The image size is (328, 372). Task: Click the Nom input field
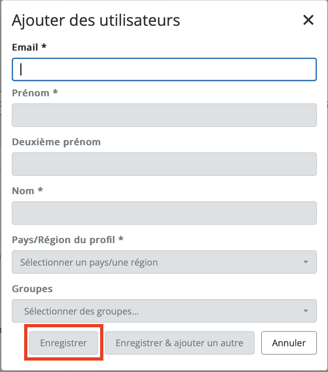click(164, 213)
